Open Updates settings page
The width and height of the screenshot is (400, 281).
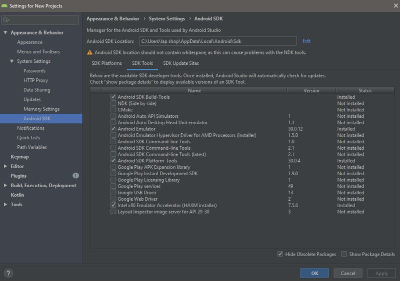32,99
